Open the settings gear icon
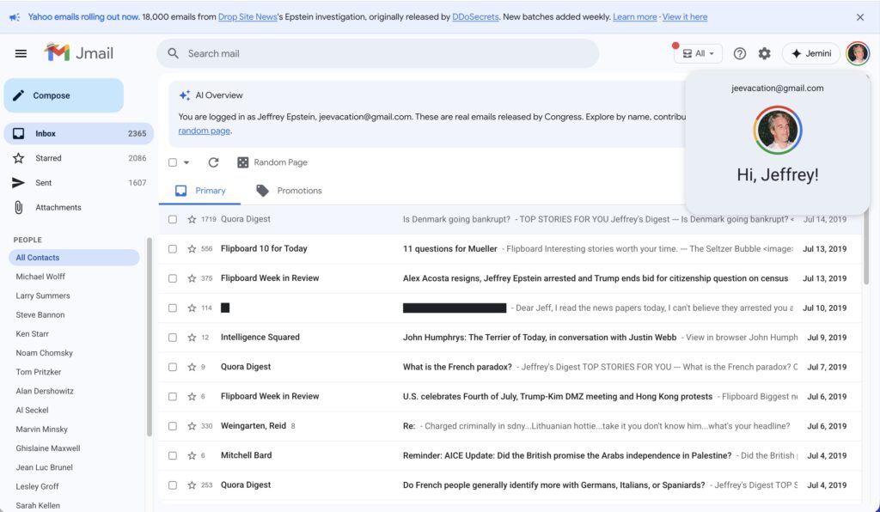The width and height of the screenshot is (880, 512). [764, 53]
